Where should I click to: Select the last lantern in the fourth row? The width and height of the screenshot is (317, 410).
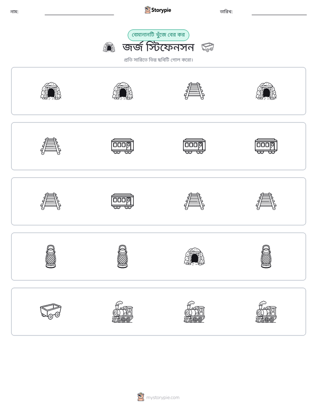[x=266, y=256]
